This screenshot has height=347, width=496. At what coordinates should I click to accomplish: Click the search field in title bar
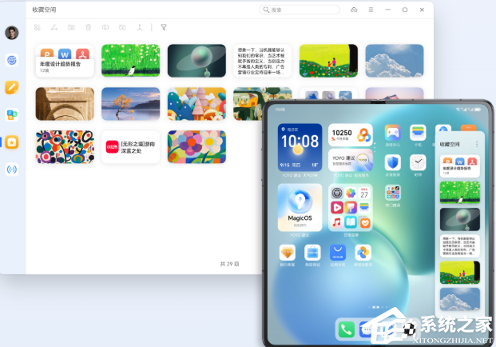tap(300, 10)
